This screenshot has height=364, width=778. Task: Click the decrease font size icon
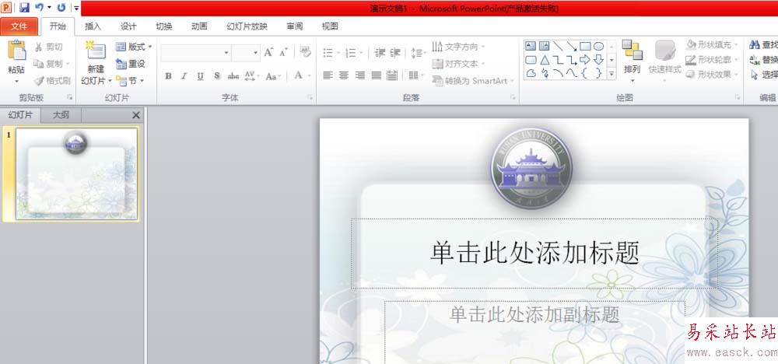[x=284, y=52]
